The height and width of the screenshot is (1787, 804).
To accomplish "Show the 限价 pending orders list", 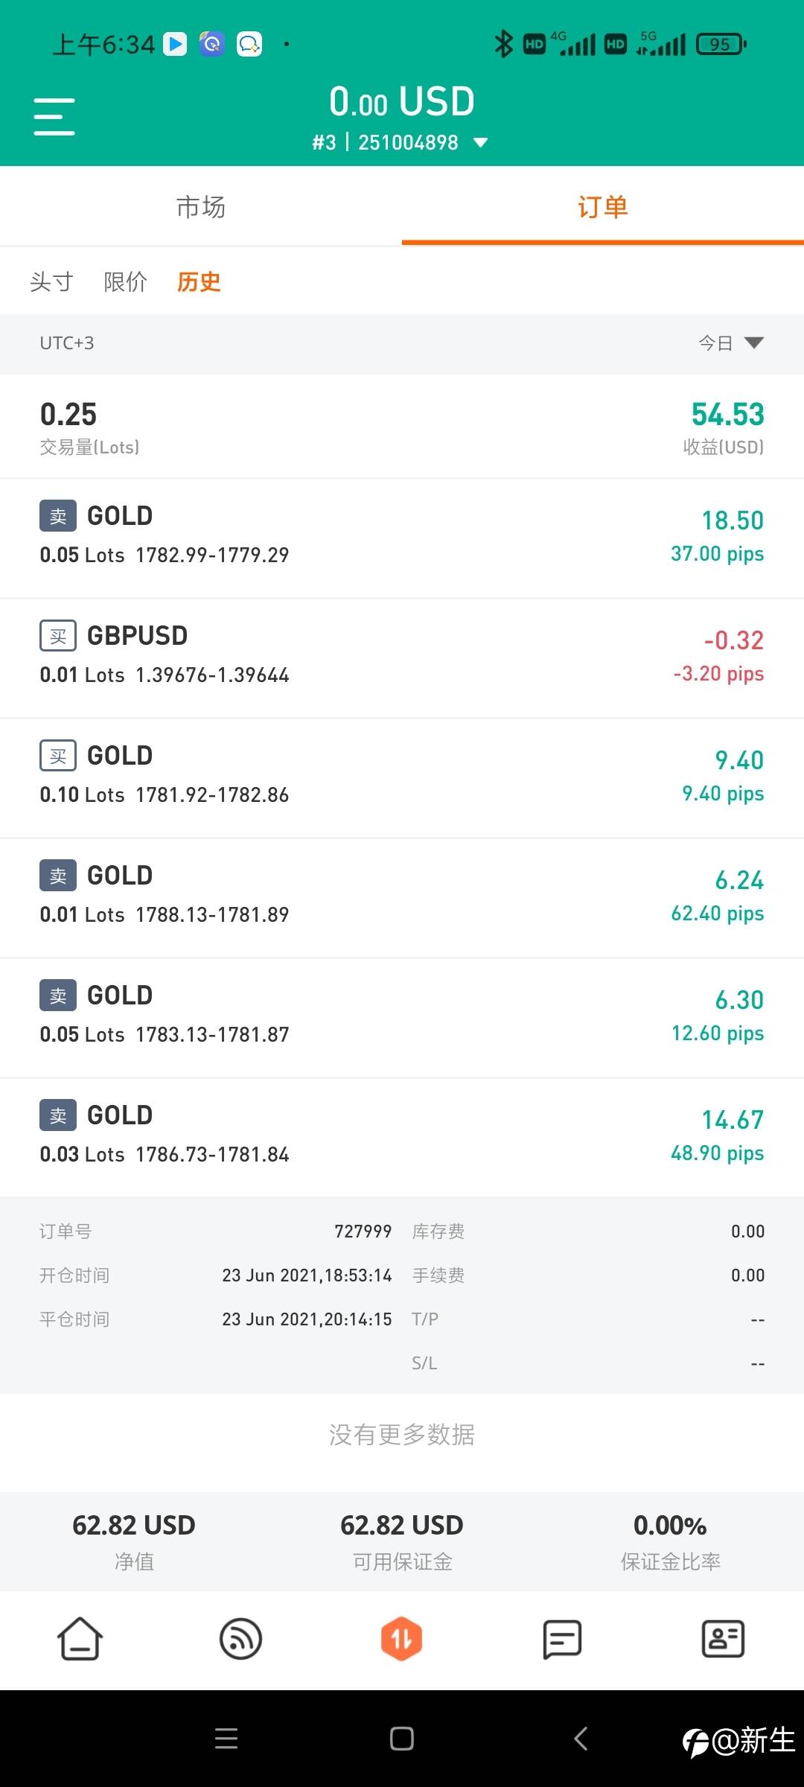I will click(125, 281).
